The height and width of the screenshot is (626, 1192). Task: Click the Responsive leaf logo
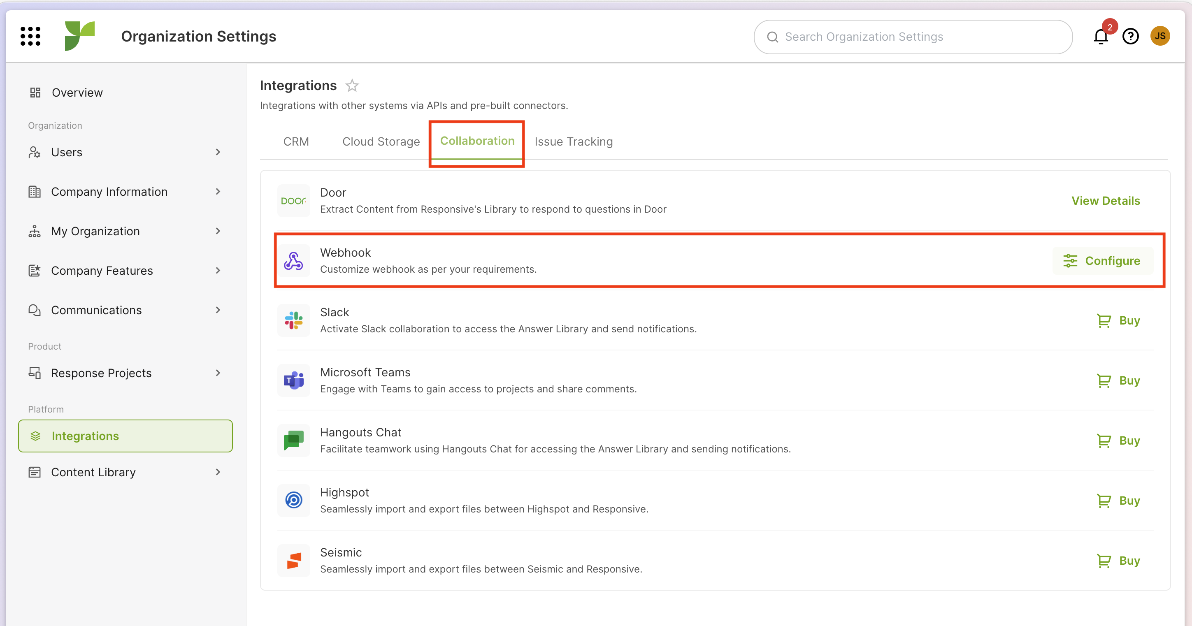coord(79,36)
